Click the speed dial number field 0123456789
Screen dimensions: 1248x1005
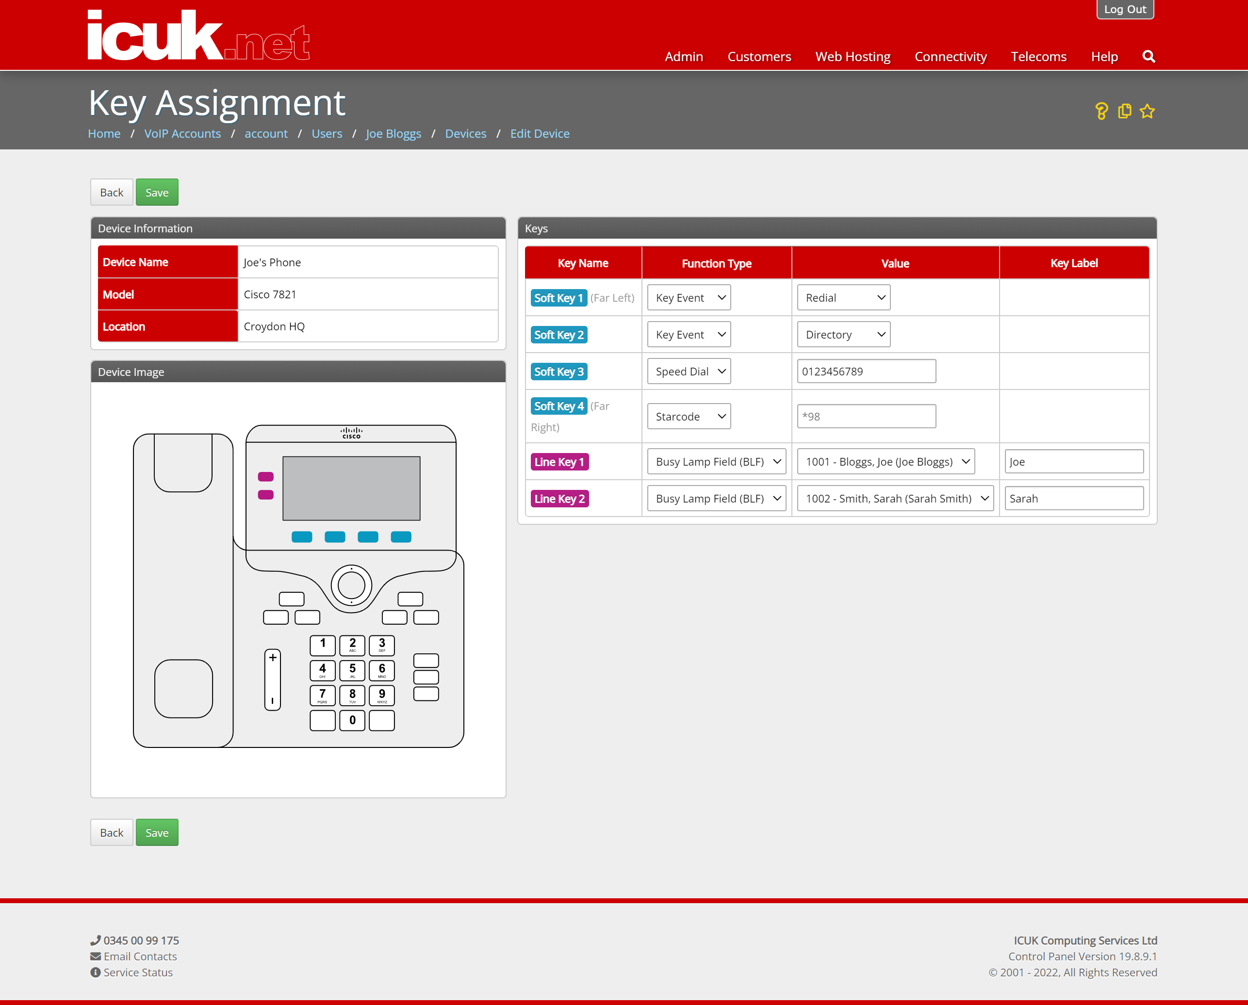point(866,372)
